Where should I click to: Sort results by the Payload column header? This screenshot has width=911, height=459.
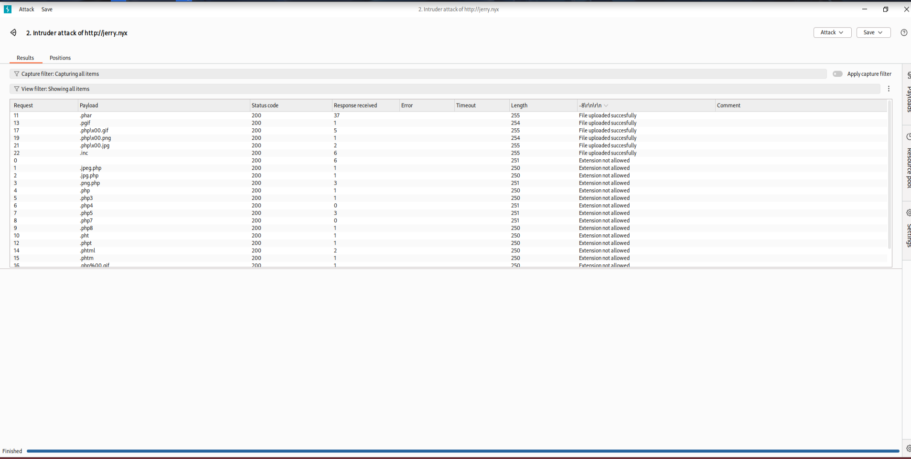pyautogui.click(x=89, y=105)
